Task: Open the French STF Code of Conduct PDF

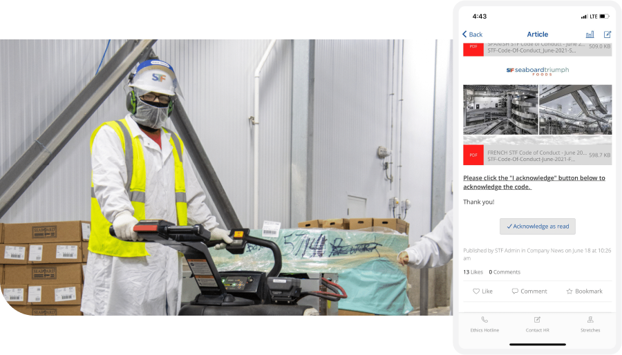Action: click(538, 155)
